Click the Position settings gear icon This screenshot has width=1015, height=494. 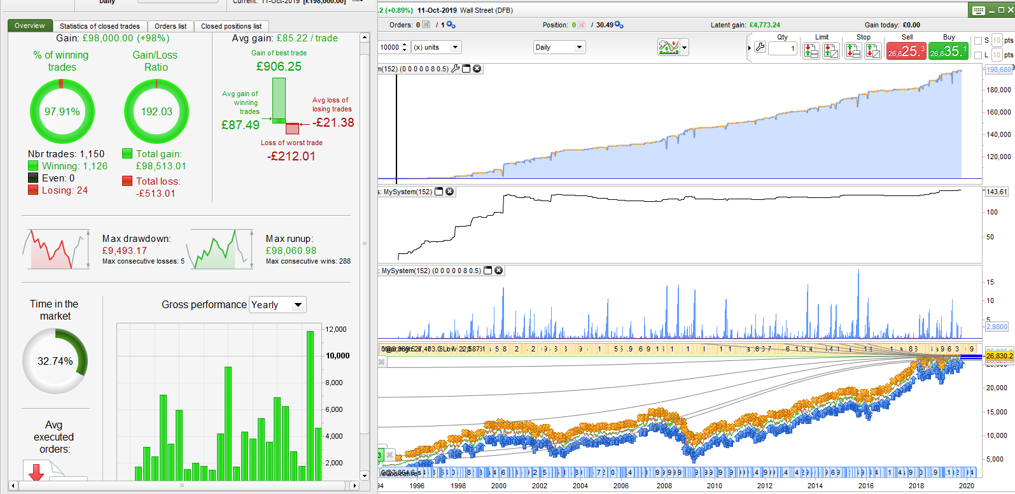[x=619, y=25]
